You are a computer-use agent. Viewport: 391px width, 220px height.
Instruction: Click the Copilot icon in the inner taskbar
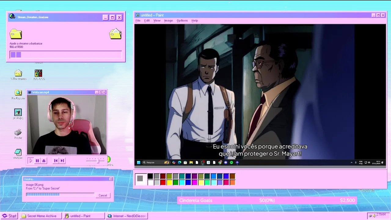174,163
